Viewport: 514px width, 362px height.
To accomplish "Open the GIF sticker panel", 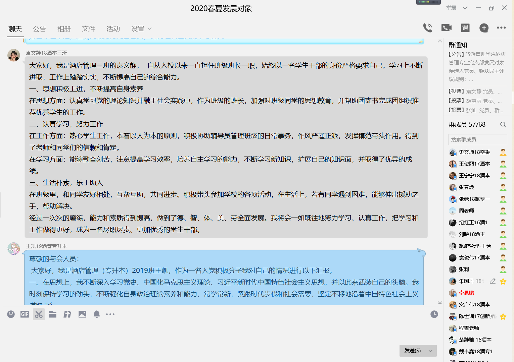I will tap(25, 314).
